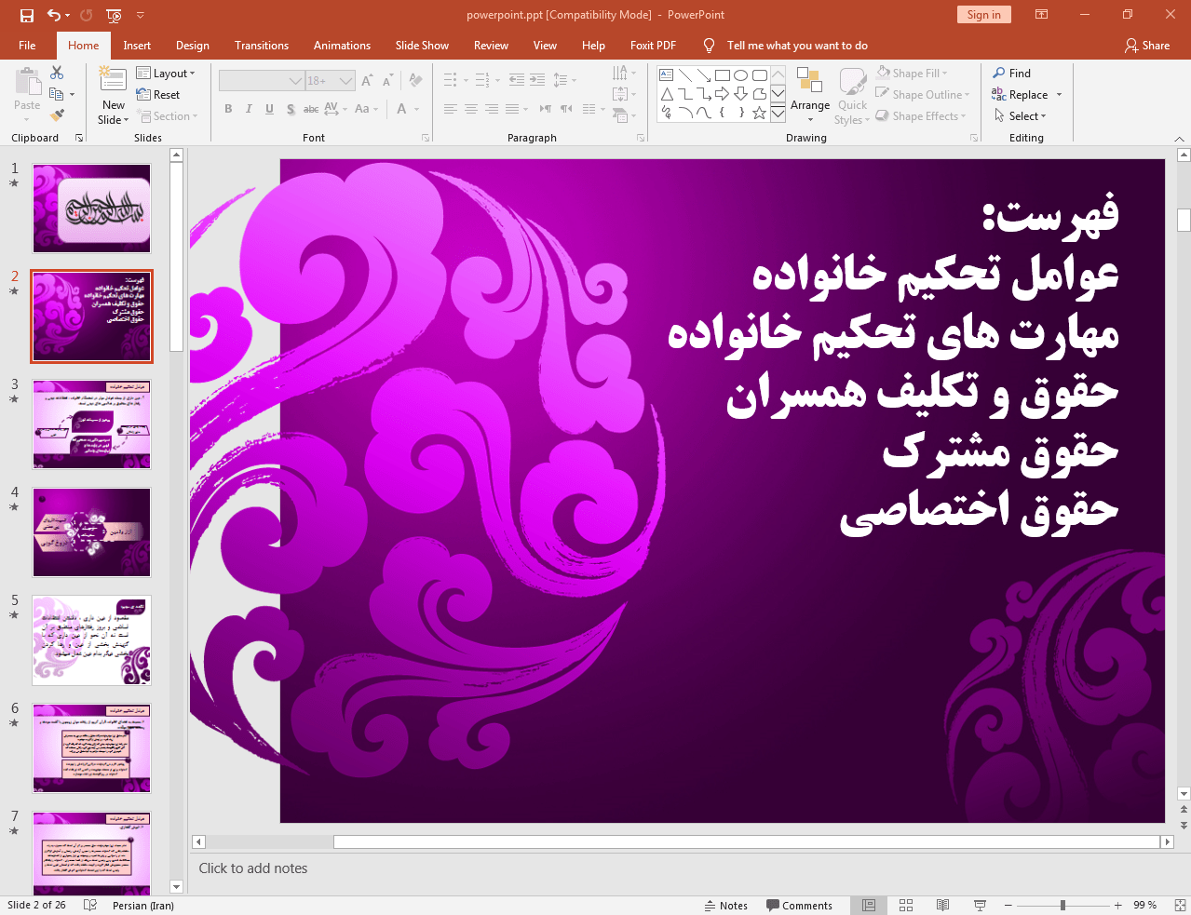The height and width of the screenshot is (915, 1191).
Task: Click the spell check status icon
Action: 90,905
